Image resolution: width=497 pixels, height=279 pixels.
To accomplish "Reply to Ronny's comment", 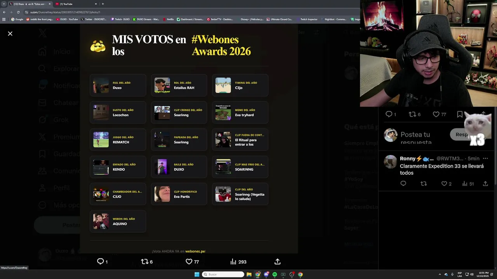I will point(403,184).
